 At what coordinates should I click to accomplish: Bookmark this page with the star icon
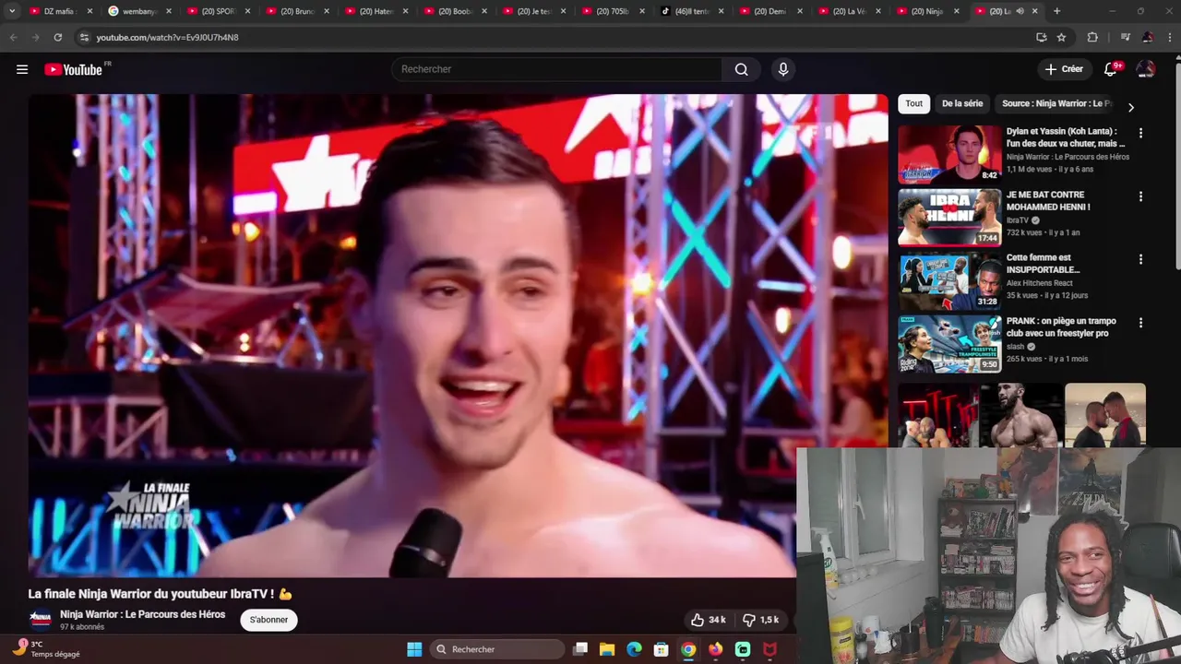point(1061,37)
